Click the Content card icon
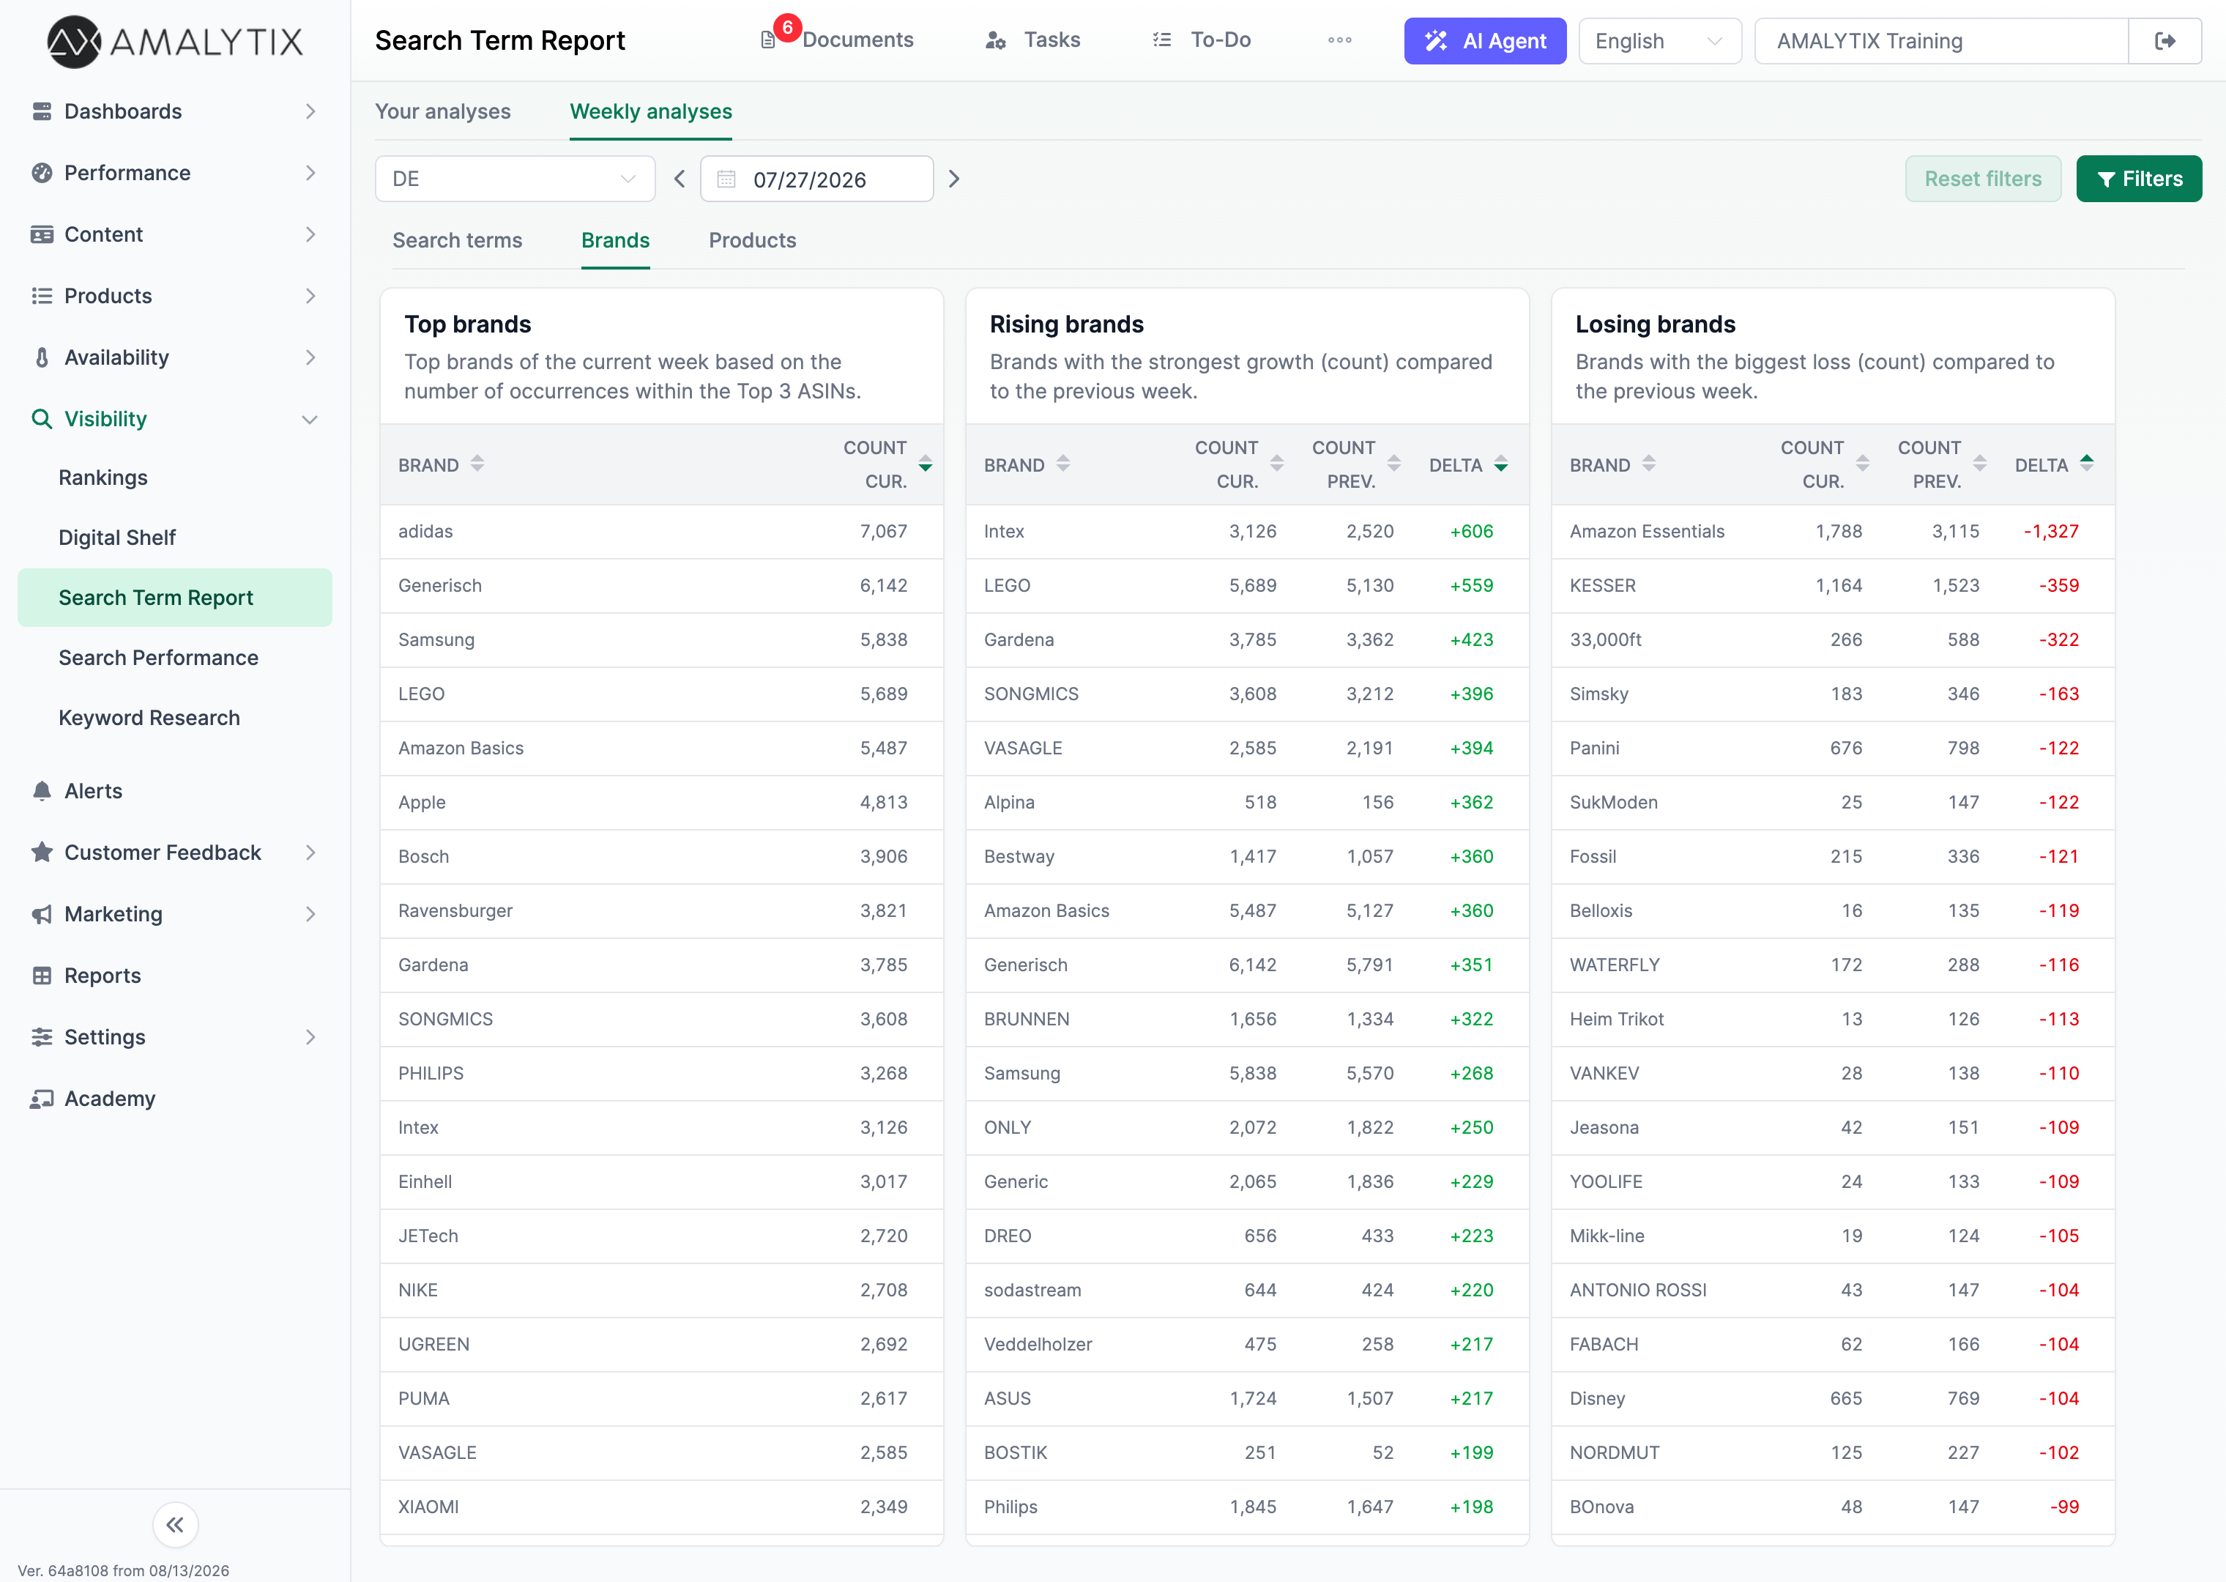The height and width of the screenshot is (1582, 2226). (42, 234)
